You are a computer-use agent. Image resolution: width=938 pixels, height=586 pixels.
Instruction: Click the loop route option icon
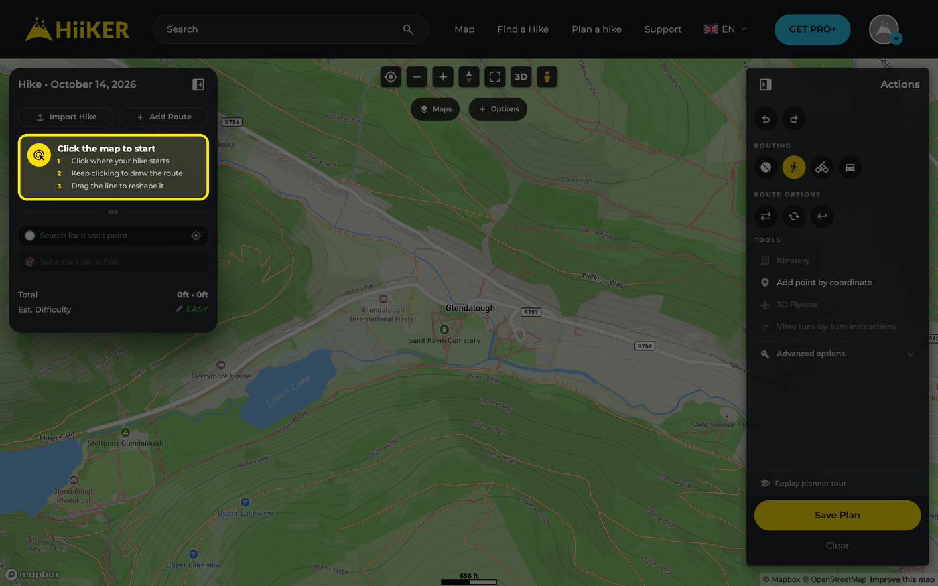pos(794,216)
